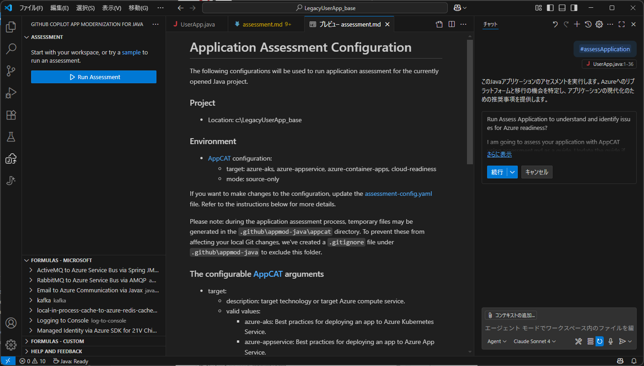Maximize the chat panel
Viewport: 644px width, 366px height.
(x=622, y=24)
